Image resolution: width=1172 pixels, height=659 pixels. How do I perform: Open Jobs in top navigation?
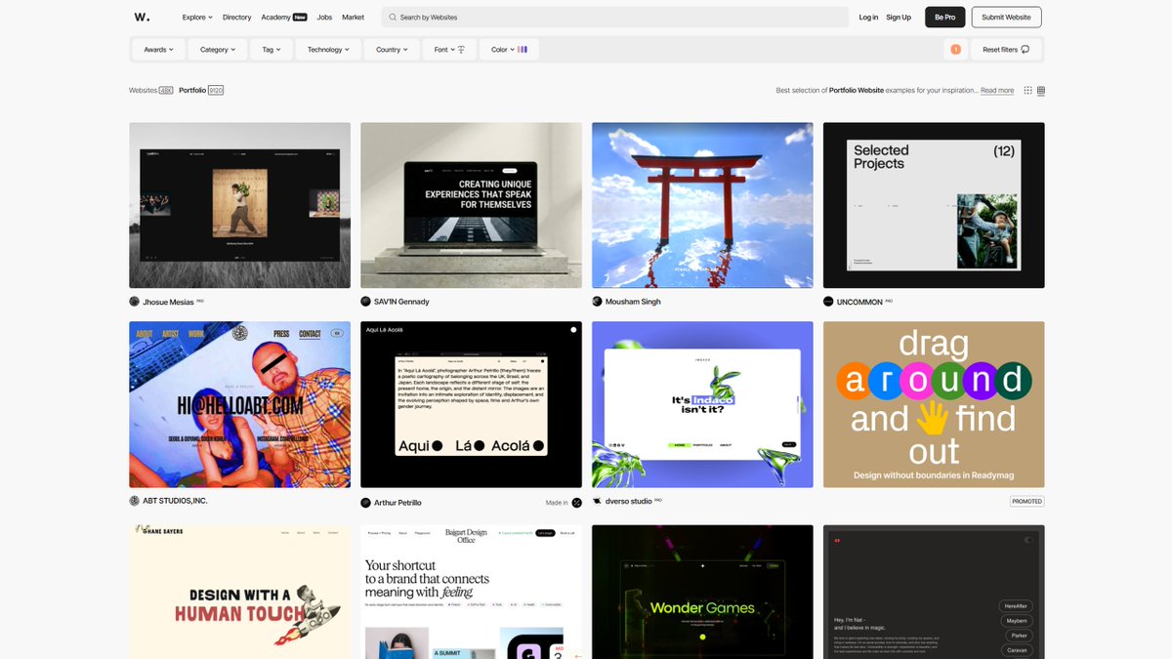click(324, 17)
